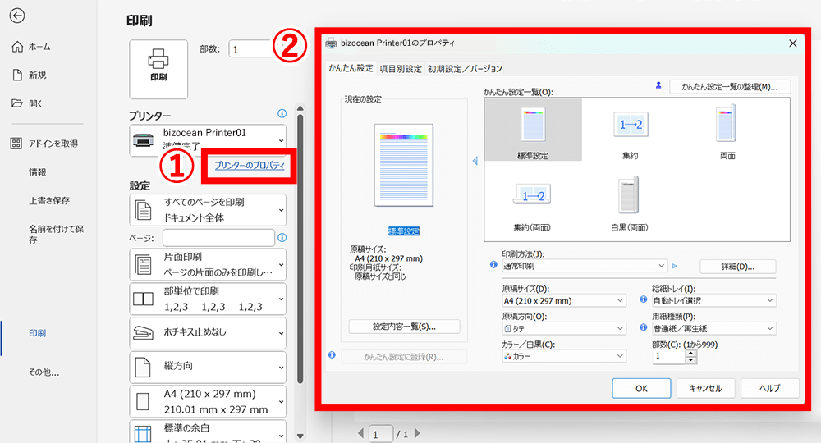Switch to the かんたん設定 tab
The width and height of the screenshot is (821, 443).
(351, 68)
